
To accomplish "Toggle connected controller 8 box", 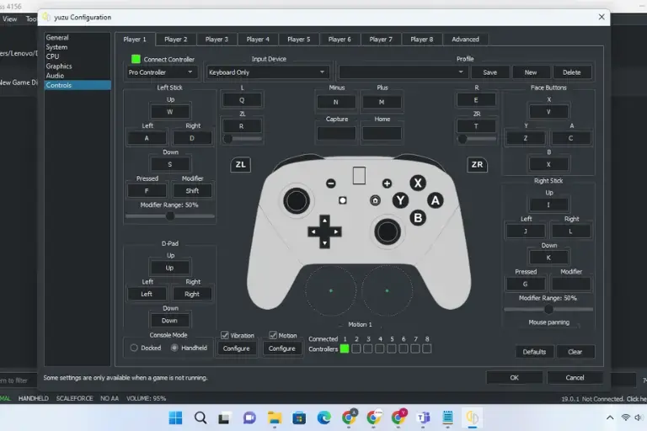I will coord(427,349).
